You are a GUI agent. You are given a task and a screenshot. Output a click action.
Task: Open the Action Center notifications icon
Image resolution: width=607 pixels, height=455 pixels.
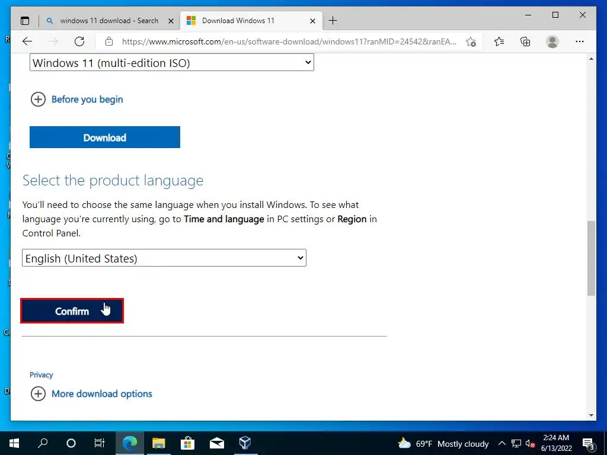pos(588,443)
